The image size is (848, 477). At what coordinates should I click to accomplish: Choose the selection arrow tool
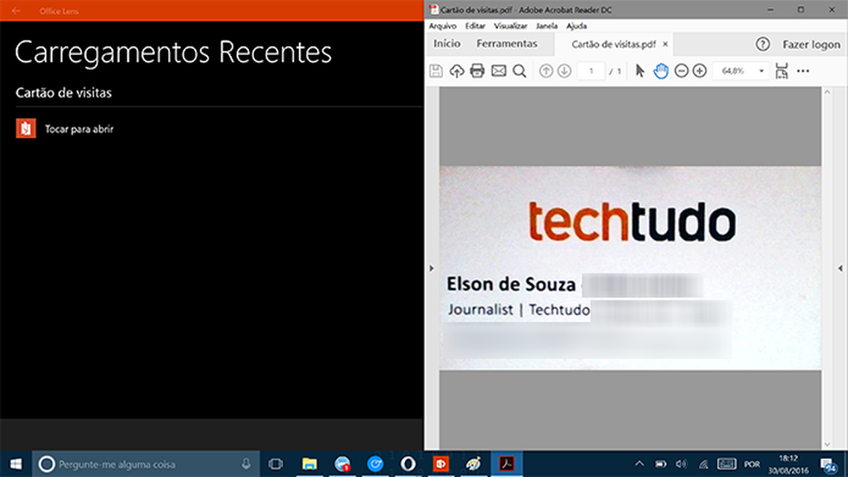(639, 71)
